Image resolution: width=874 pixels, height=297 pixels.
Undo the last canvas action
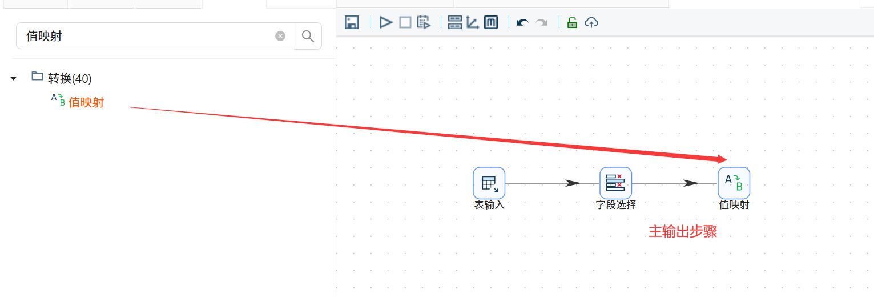522,23
